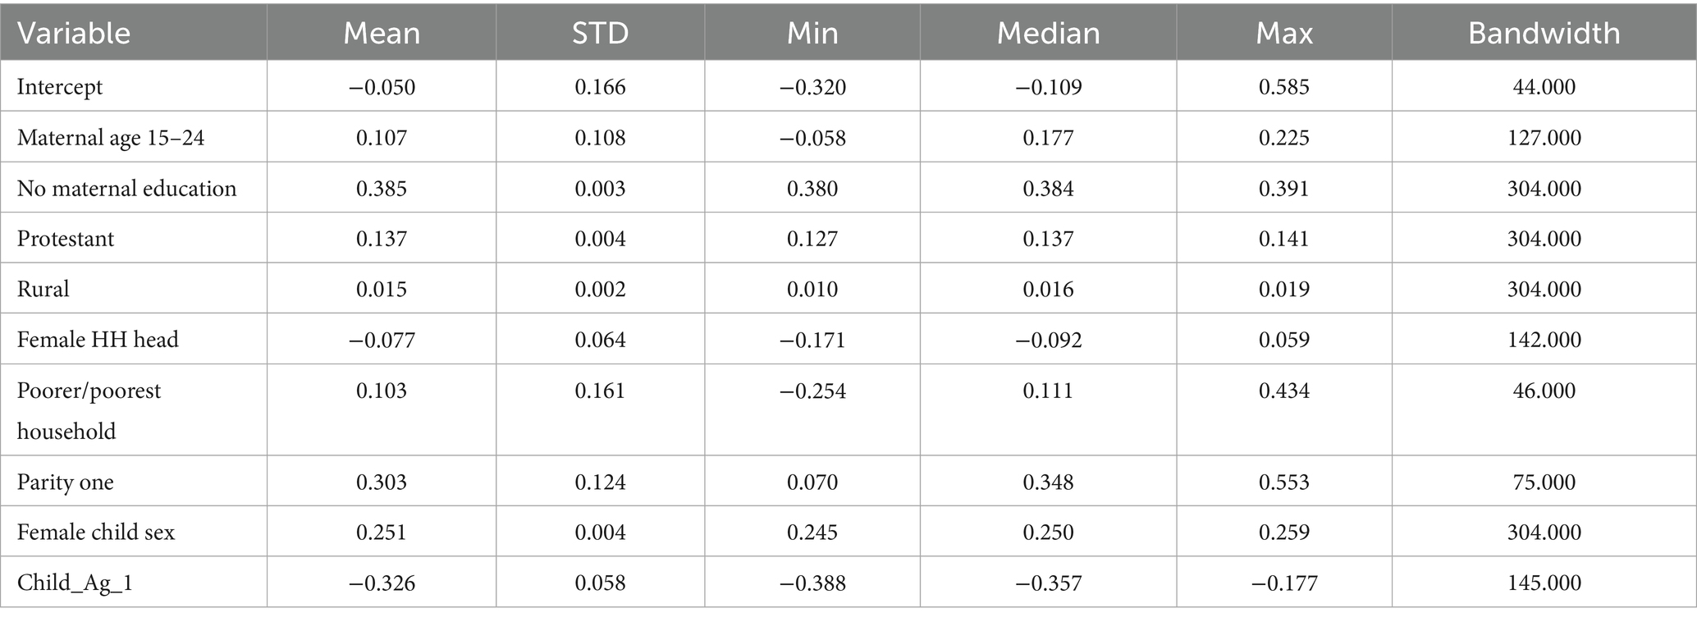Select the Maternal age 15–24 row label
Viewport: 1697px width, 622px height.
tap(111, 138)
